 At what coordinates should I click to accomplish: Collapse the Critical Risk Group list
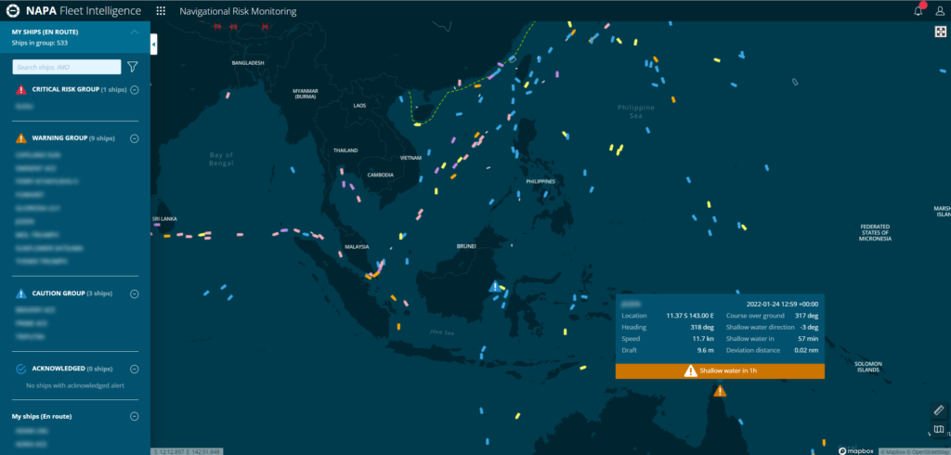pos(135,90)
